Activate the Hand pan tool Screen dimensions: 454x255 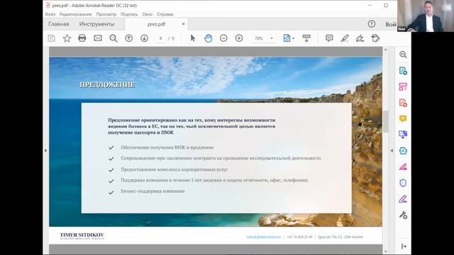tap(208, 38)
